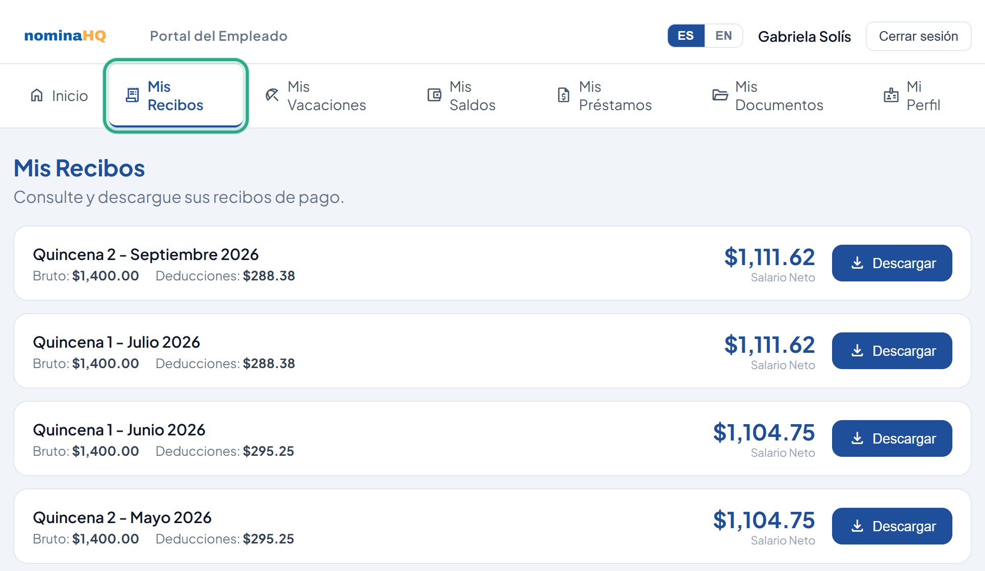This screenshot has height=571, width=985.
Task: Download Quincena 2 Mayo 2026 receipt
Action: [x=892, y=526]
